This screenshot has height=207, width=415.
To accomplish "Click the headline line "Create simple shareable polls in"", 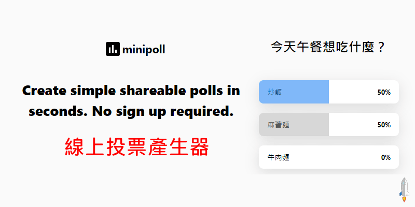I will [131, 91].
